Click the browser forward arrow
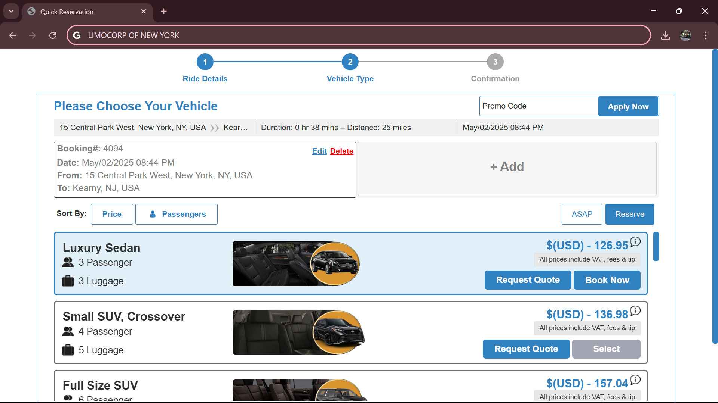The height and width of the screenshot is (403, 718). [33, 35]
